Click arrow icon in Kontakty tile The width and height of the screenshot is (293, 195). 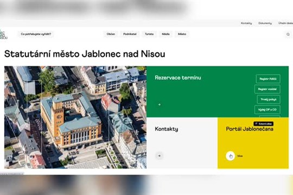click(x=159, y=156)
